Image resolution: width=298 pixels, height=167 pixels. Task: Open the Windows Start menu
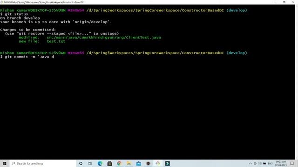coord(5,163)
